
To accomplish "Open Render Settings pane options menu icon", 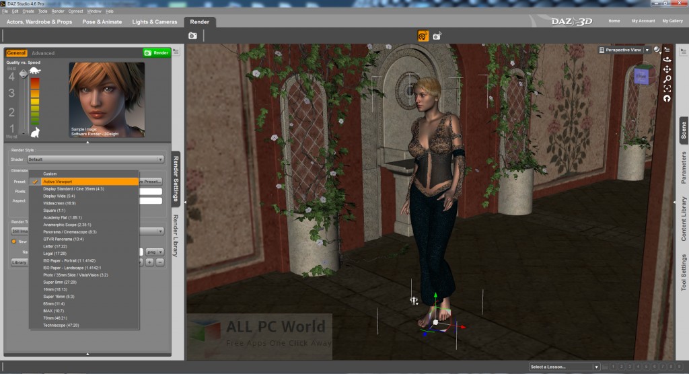I will (176, 52).
